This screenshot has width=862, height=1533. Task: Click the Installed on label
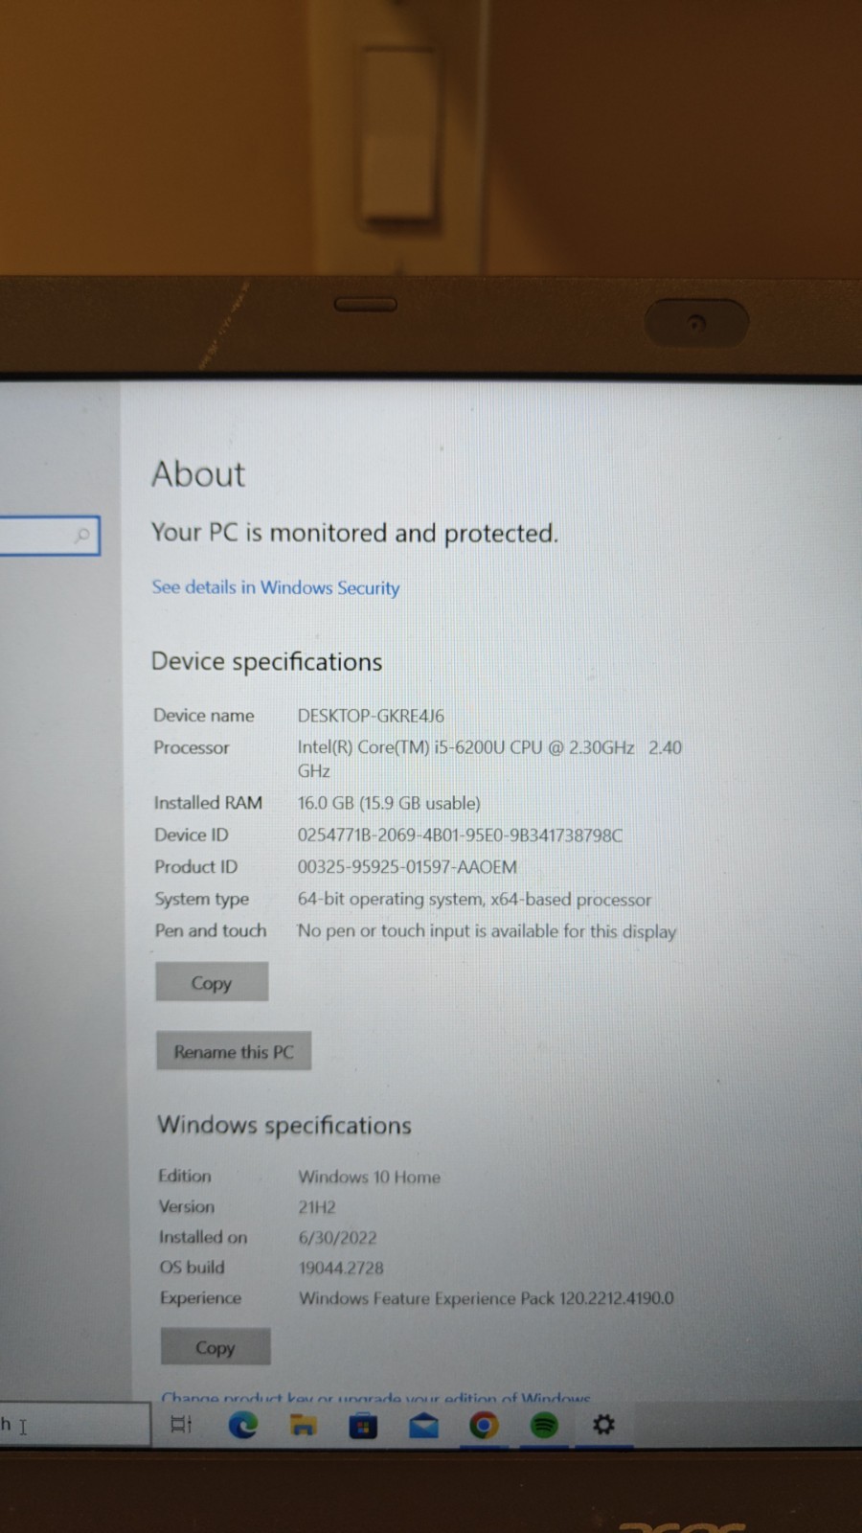coord(203,1237)
